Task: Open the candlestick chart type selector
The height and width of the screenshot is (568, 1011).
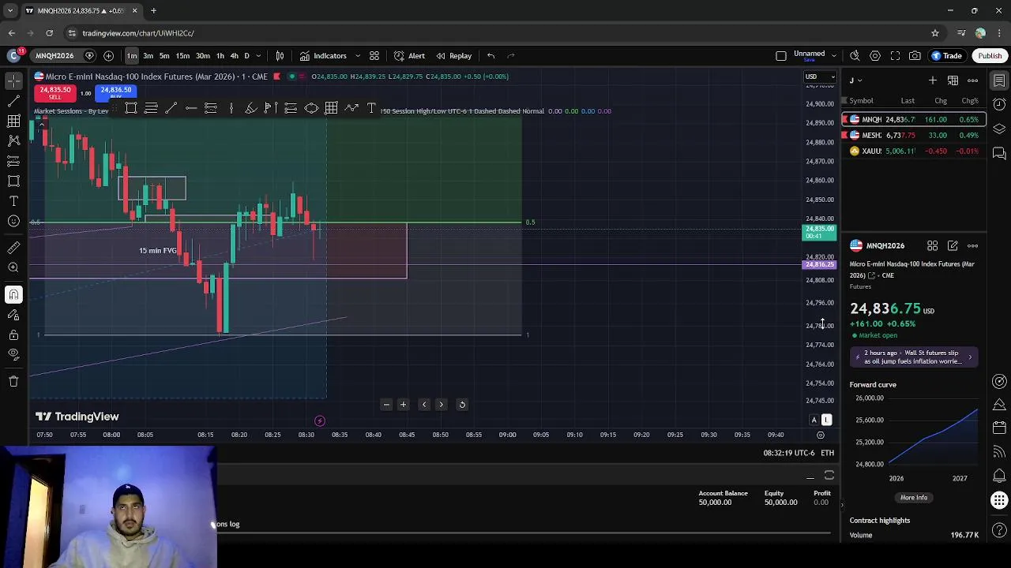Action: [x=280, y=56]
